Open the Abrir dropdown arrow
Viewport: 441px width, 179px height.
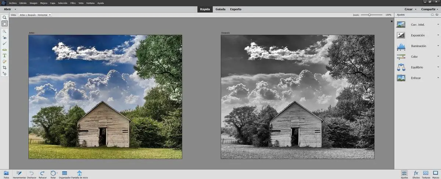(15, 9)
